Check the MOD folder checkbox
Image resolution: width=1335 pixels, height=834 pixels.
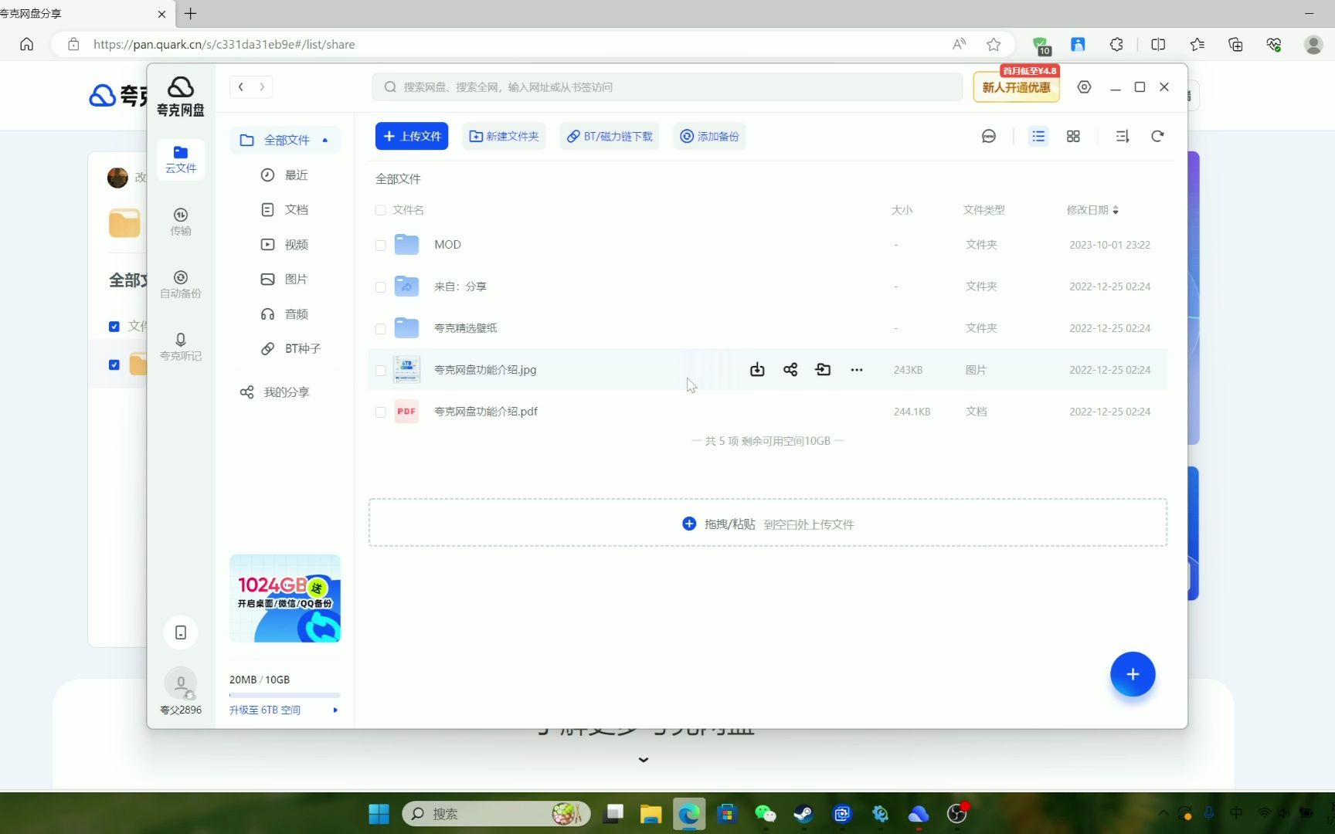pyautogui.click(x=380, y=245)
